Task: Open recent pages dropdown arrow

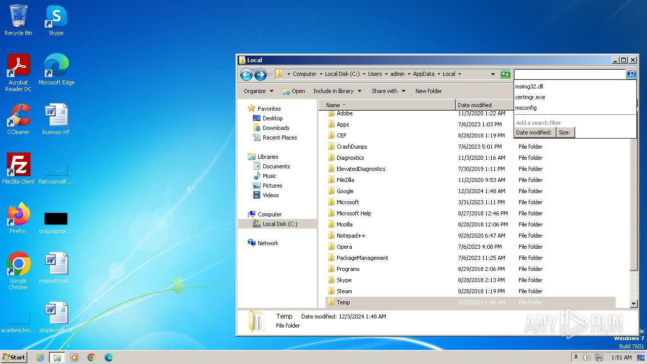Action: click(270, 75)
